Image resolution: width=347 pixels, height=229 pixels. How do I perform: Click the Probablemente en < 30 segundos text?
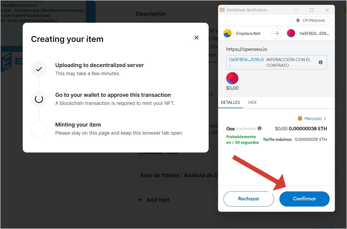(x=242, y=140)
